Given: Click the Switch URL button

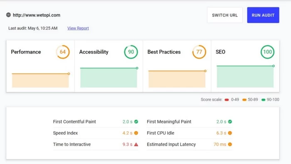Looking at the screenshot, I should 225,15.
